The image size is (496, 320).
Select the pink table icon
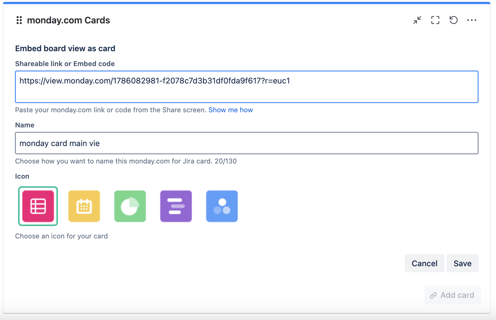(38, 206)
